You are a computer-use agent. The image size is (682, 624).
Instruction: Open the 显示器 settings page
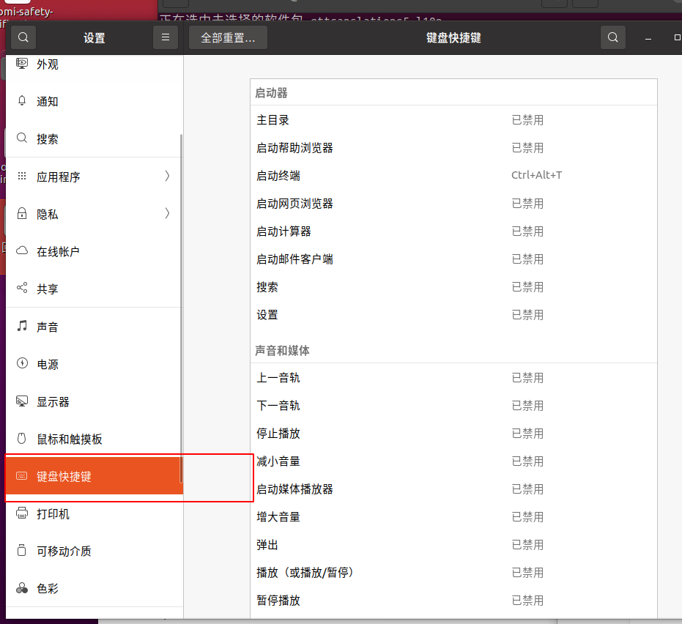(x=94, y=401)
